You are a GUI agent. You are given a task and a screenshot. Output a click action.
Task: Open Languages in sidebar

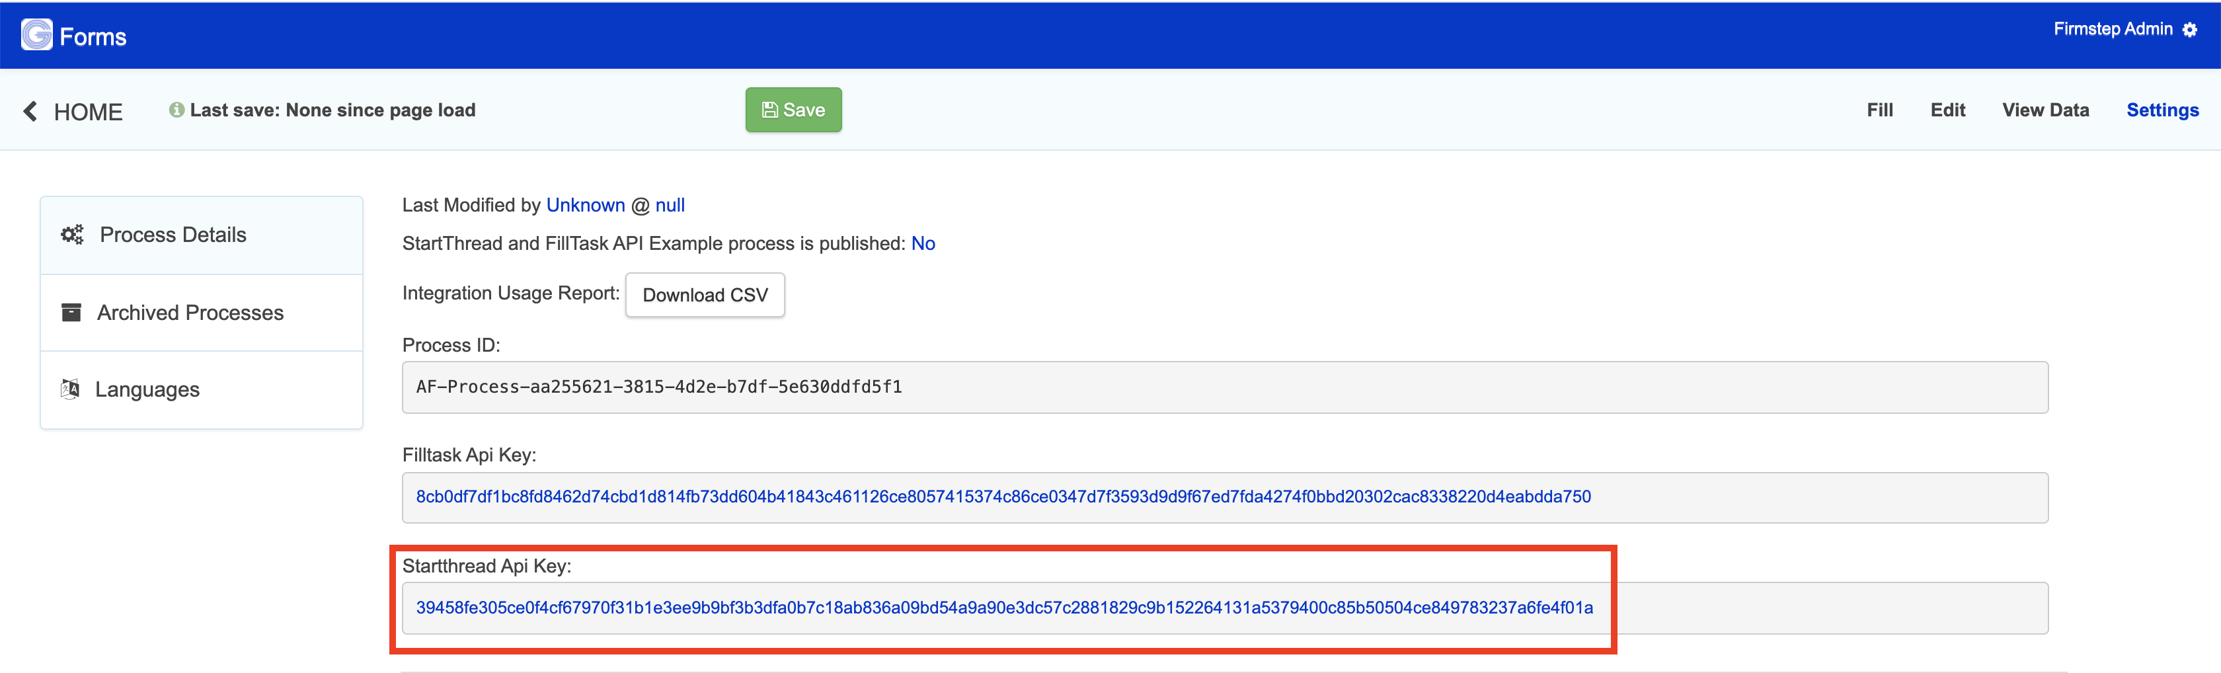202,389
